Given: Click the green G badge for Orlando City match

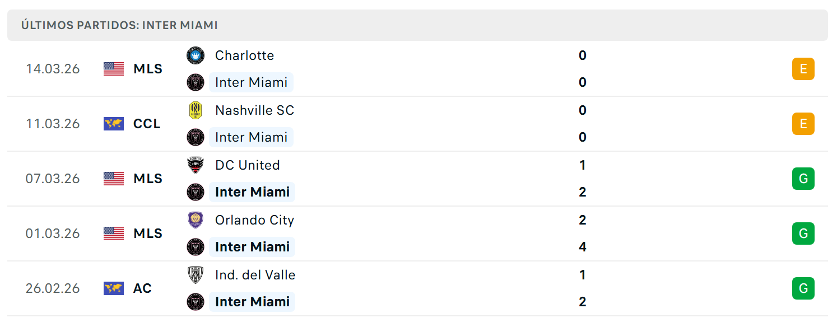Looking at the screenshot, I should click(x=803, y=233).
